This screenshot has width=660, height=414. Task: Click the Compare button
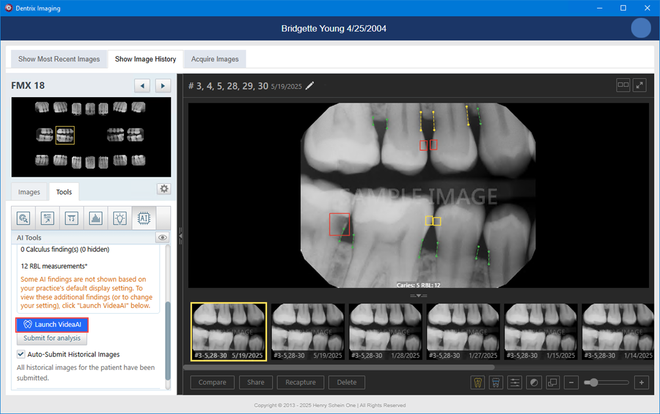pos(212,382)
